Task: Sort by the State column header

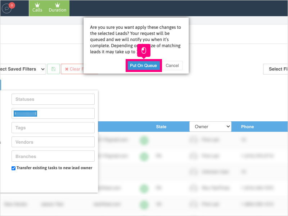Action: pos(161,127)
